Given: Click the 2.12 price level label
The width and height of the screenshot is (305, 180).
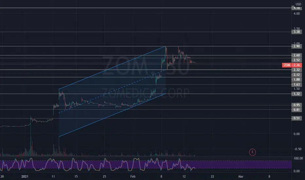Looking at the screenshot, I should 296,75.
